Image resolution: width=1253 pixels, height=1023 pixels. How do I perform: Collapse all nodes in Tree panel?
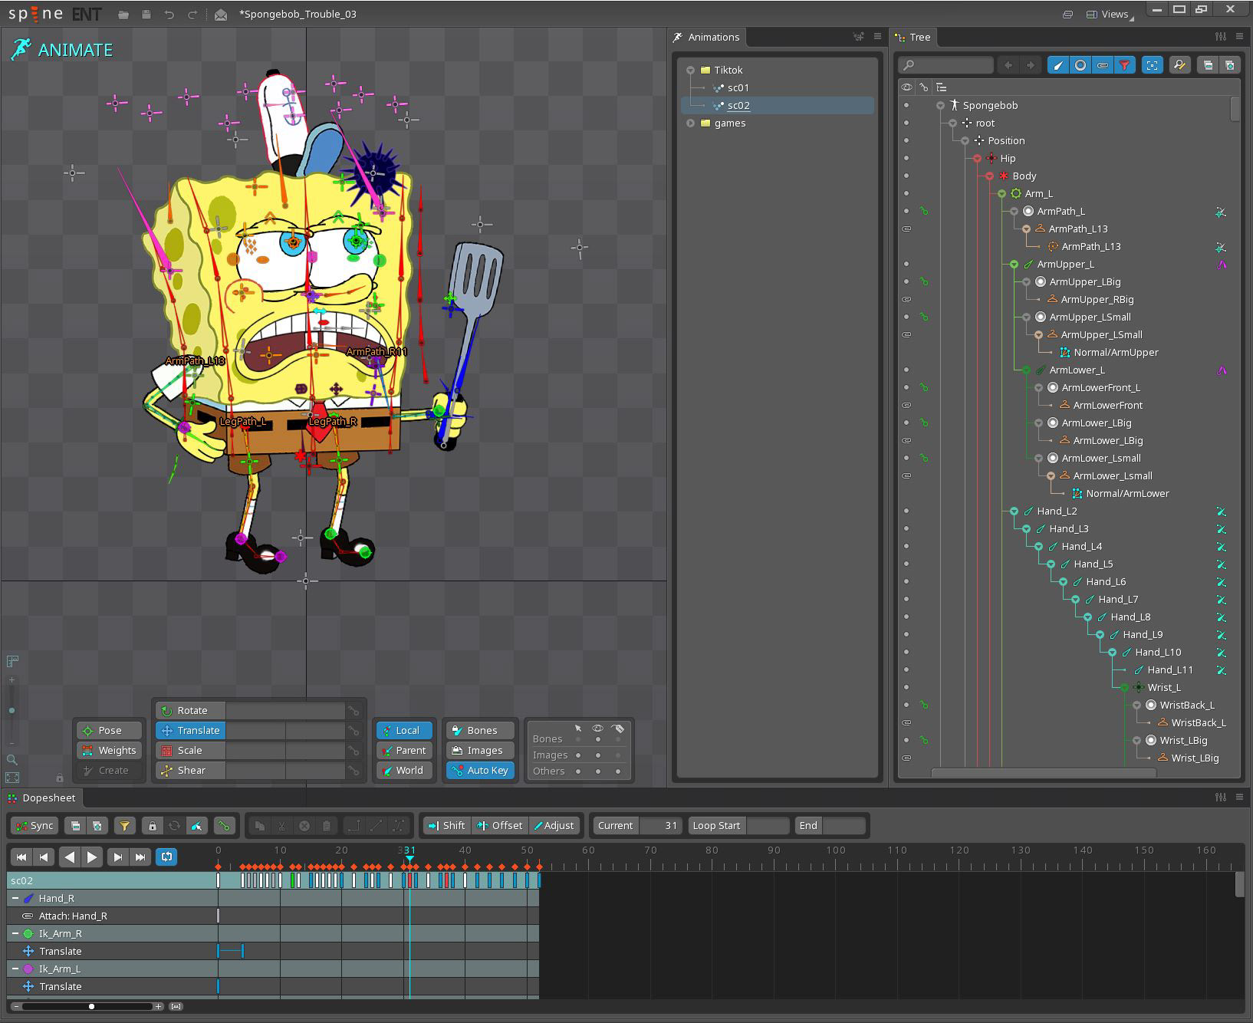(x=1207, y=65)
